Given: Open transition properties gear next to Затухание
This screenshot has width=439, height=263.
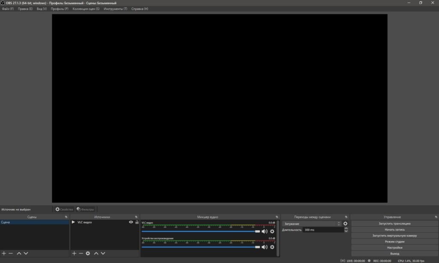Looking at the screenshot, I should click(x=345, y=224).
